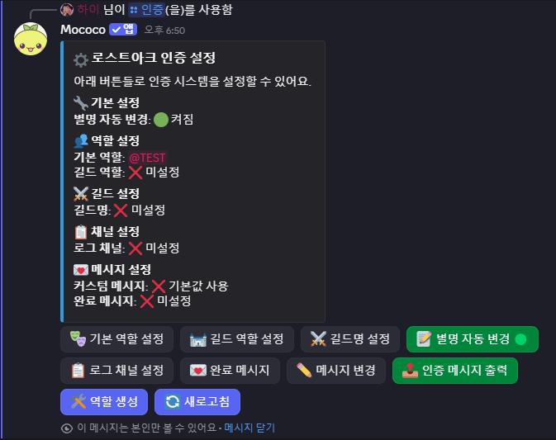556x440 pixels.
Task: Open 길드 역할 설정 button
Action: click(237, 339)
